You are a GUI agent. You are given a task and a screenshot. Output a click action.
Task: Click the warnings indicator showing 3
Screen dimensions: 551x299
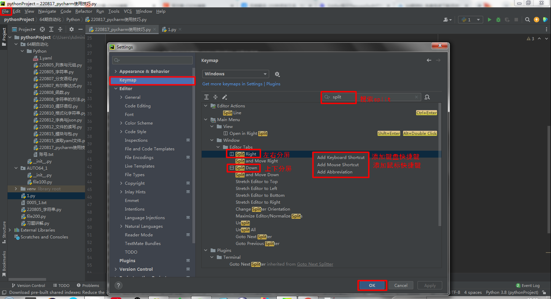coord(530,39)
